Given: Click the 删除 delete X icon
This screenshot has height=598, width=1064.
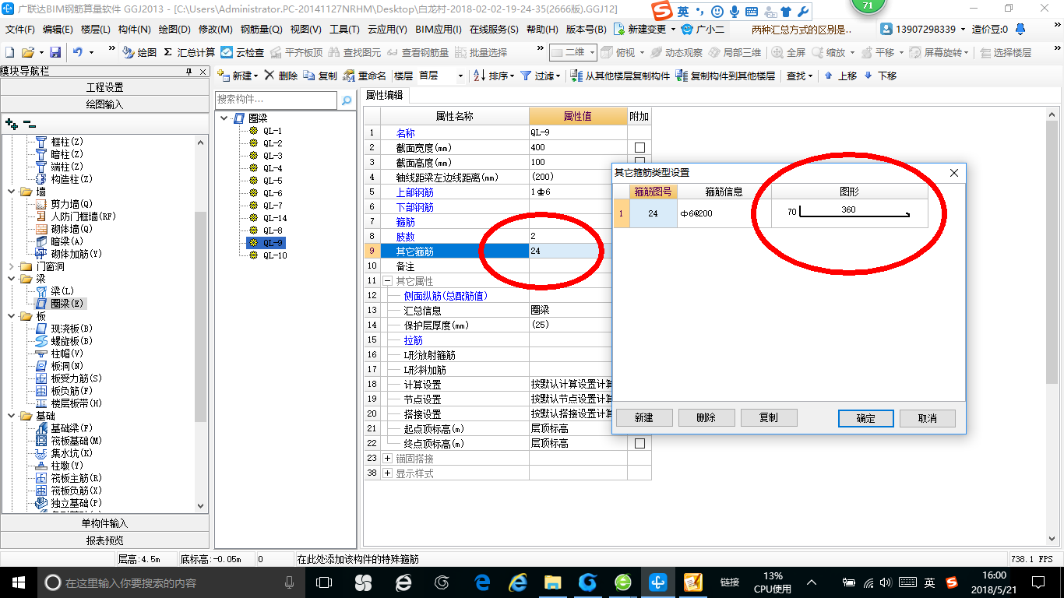Looking at the screenshot, I should point(270,76).
